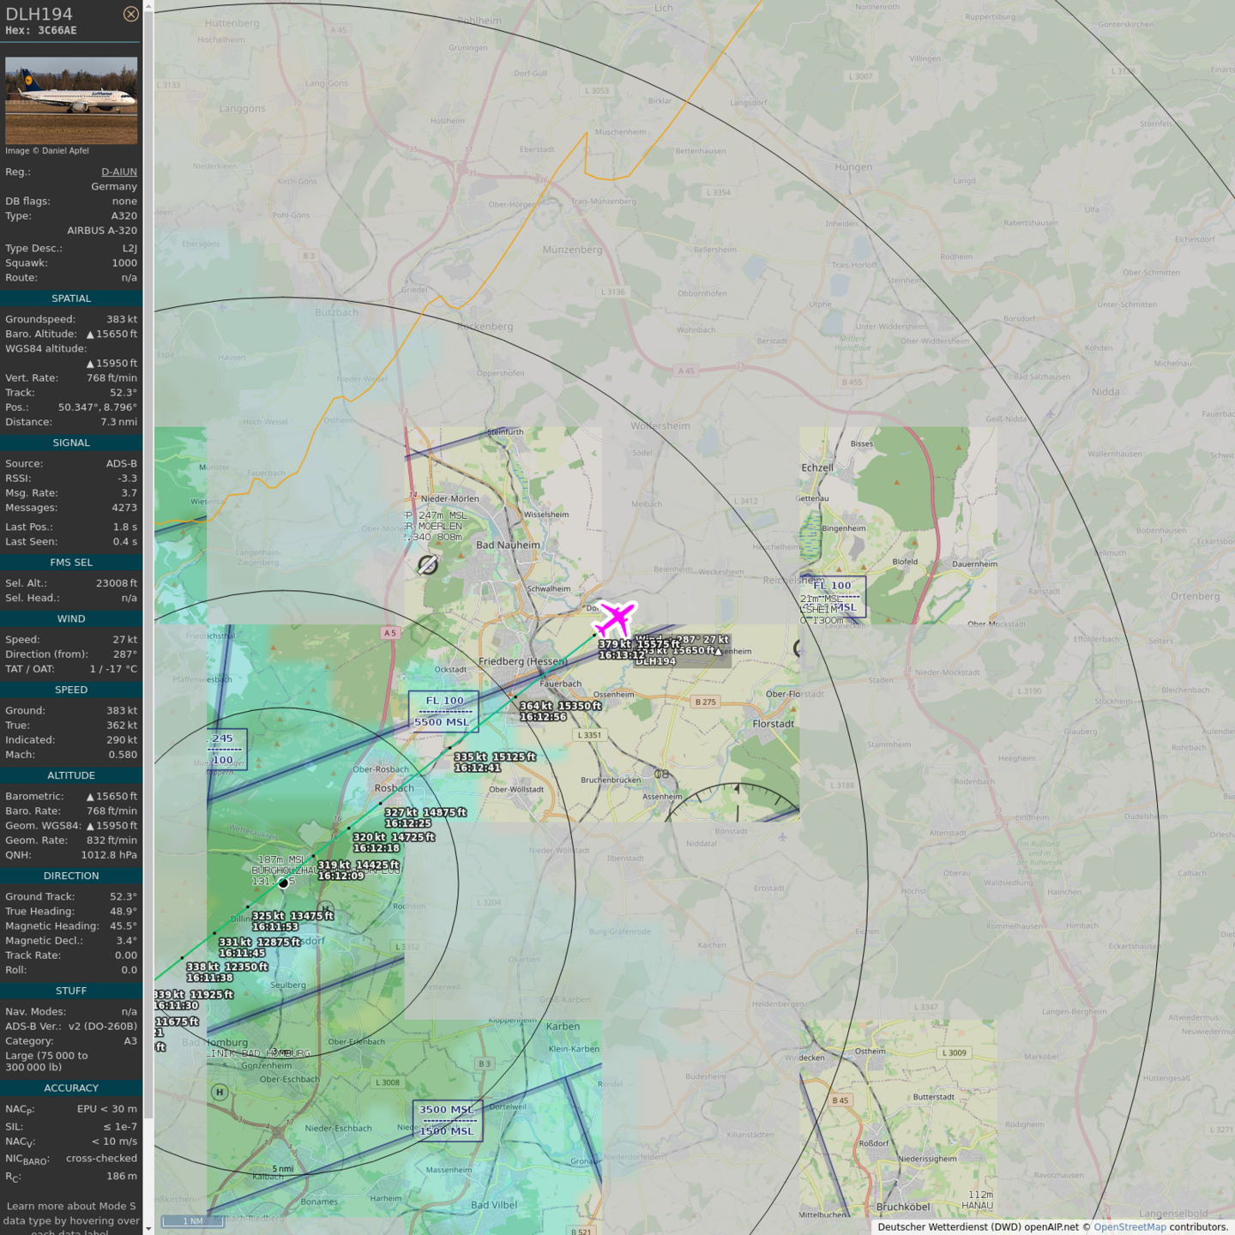Open the OpenStreetMap attribution link
1235x1235 pixels.
[1130, 1227]
